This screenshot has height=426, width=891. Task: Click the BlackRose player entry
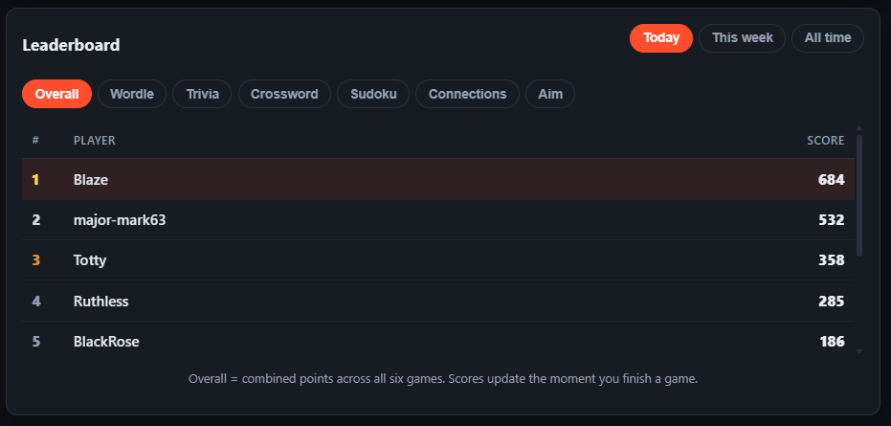click(x=438, y=341)
